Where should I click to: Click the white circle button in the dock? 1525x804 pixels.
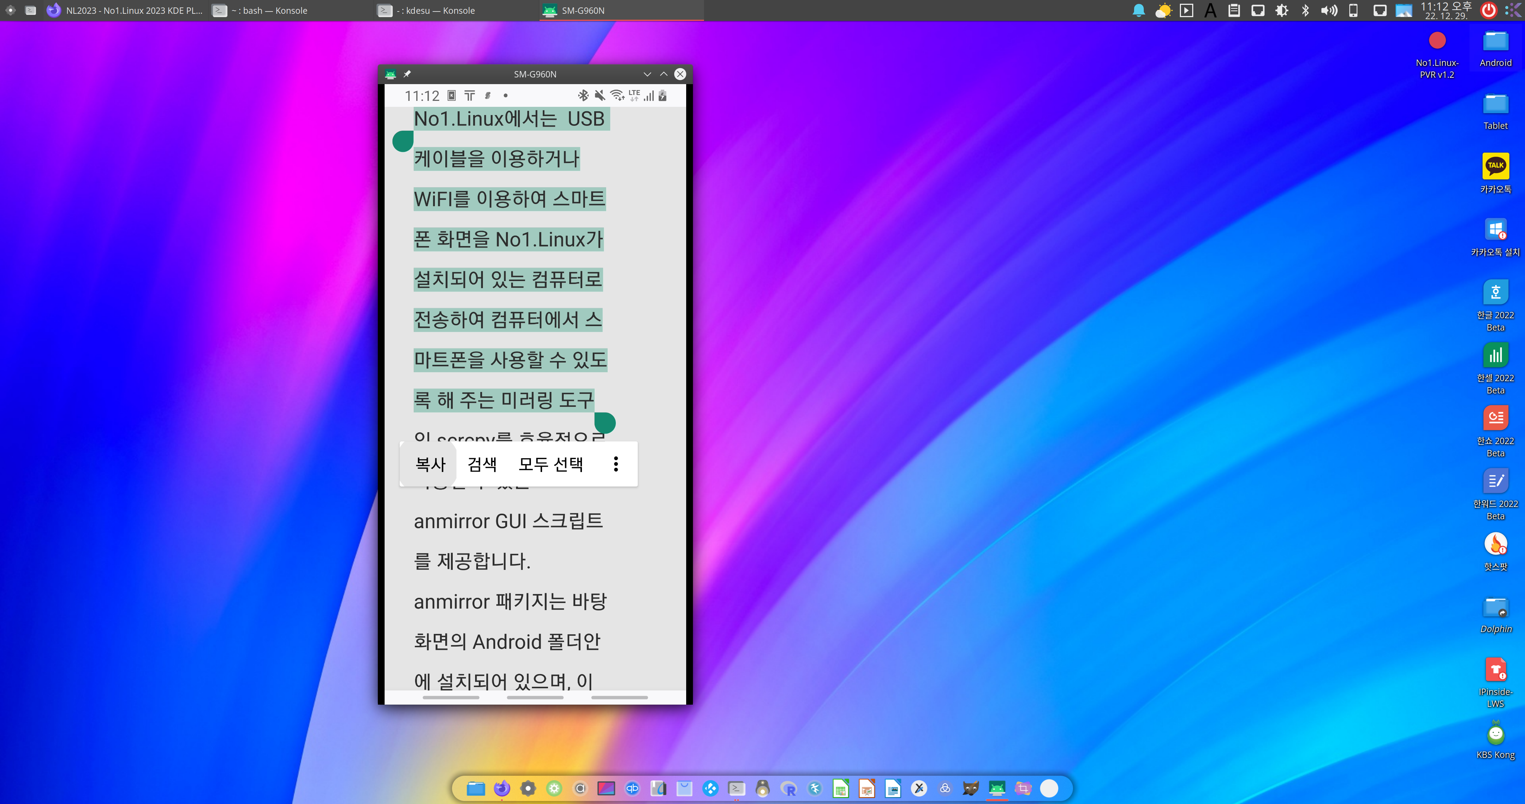[x=1049, y=788]
